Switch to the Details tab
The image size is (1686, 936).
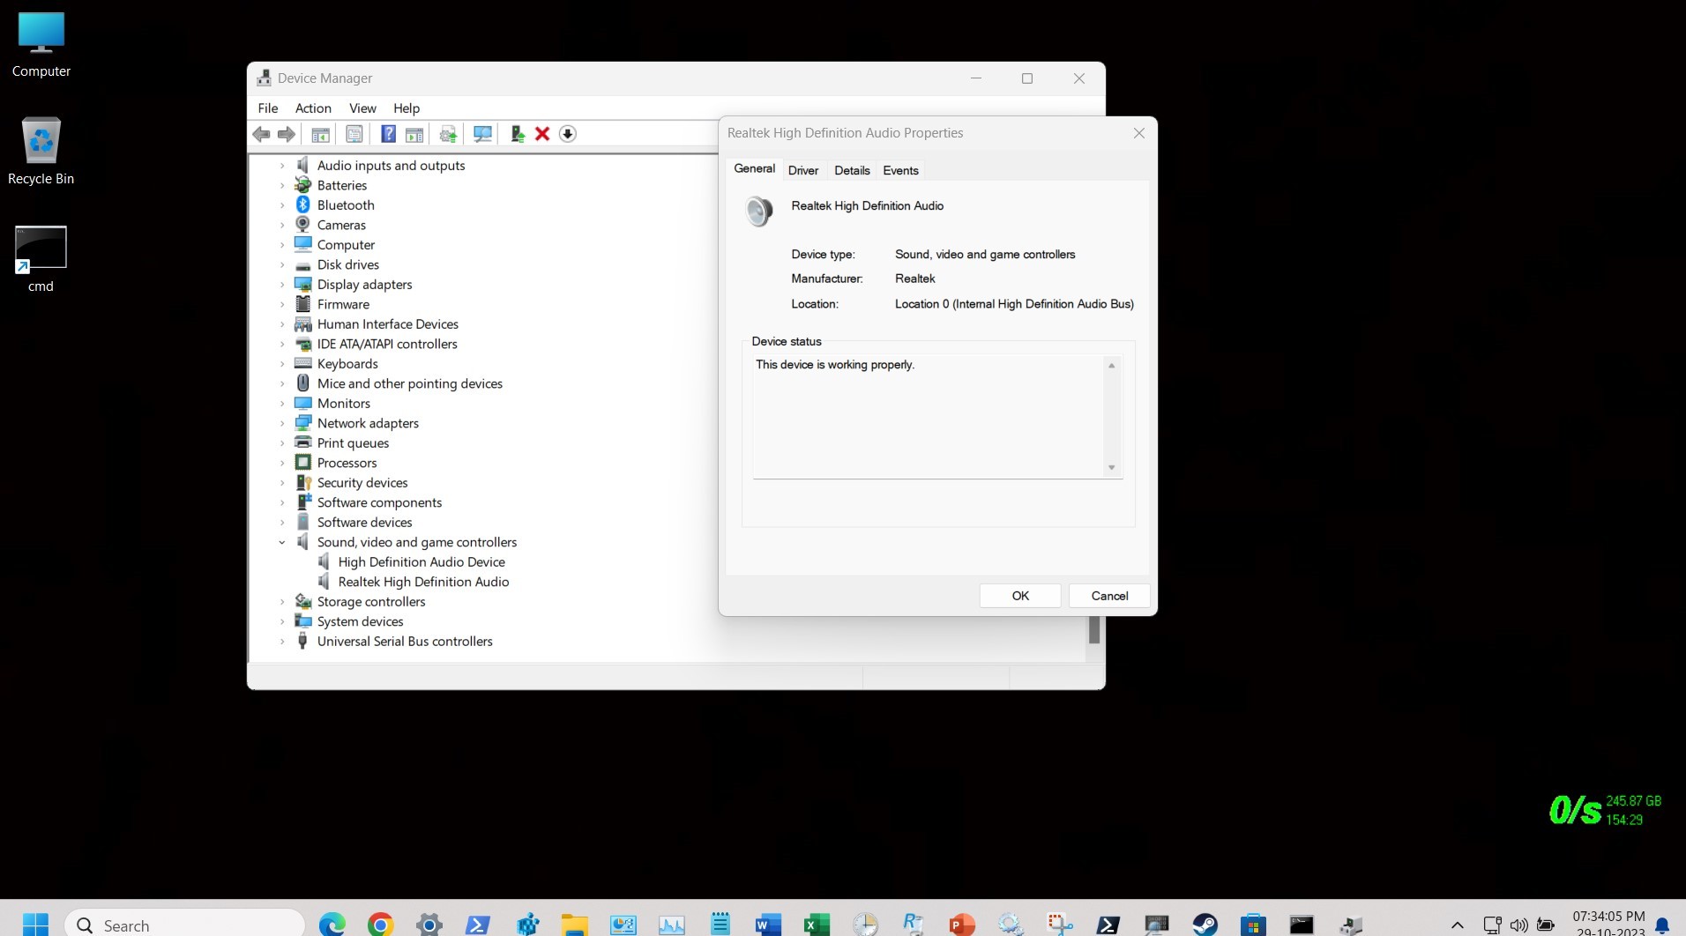click(x=852, y=171)
